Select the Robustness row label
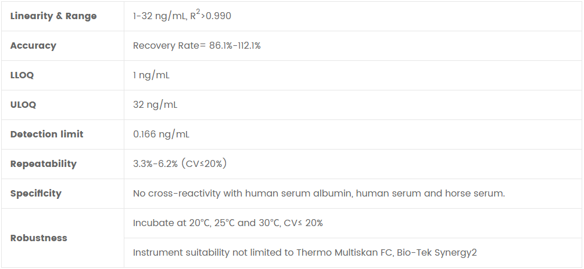Image resolution: width=584 pixels, height=269 pixels. 38,238
